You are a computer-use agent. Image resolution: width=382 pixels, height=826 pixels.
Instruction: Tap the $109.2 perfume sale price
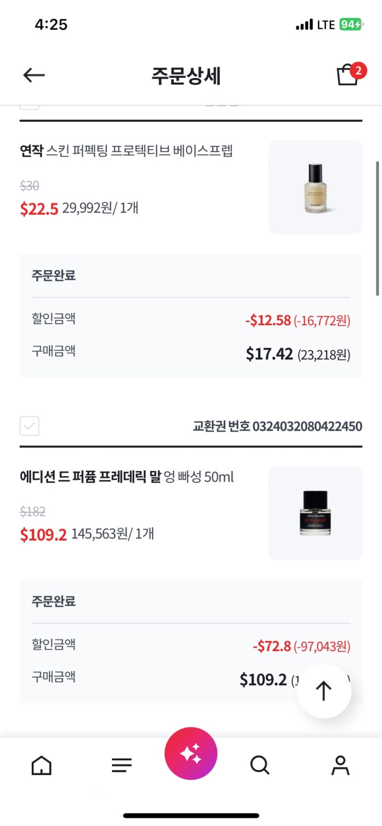pos(43,535)
